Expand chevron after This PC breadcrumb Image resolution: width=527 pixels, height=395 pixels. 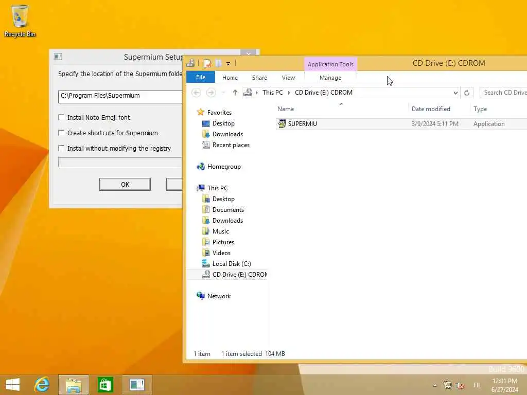[289, 93]
